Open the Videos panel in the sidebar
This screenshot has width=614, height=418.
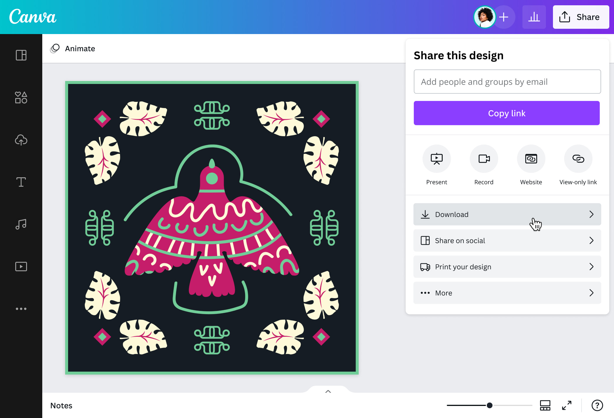point(21,266)
